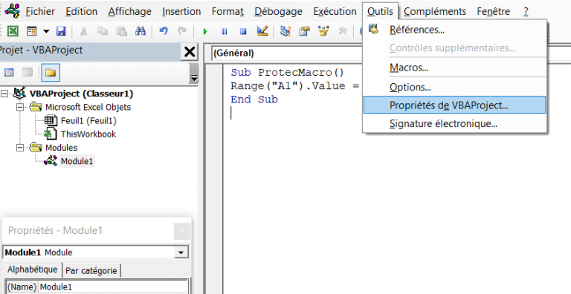Collapse the Microsoft Excel Objets folder

20,108
